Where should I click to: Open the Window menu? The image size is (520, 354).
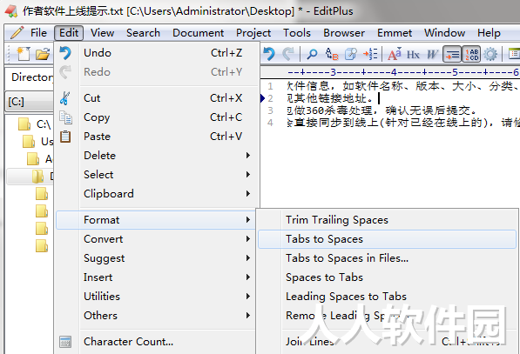tap(444, 33)
